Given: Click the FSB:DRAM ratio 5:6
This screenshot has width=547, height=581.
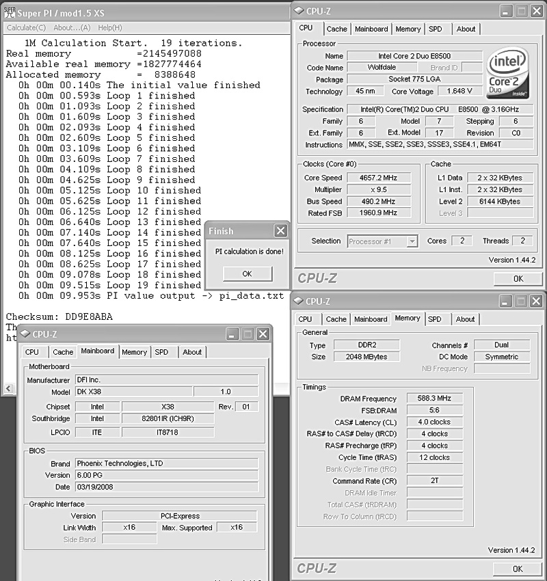Looking at the screenshot, I should (434, 410).
